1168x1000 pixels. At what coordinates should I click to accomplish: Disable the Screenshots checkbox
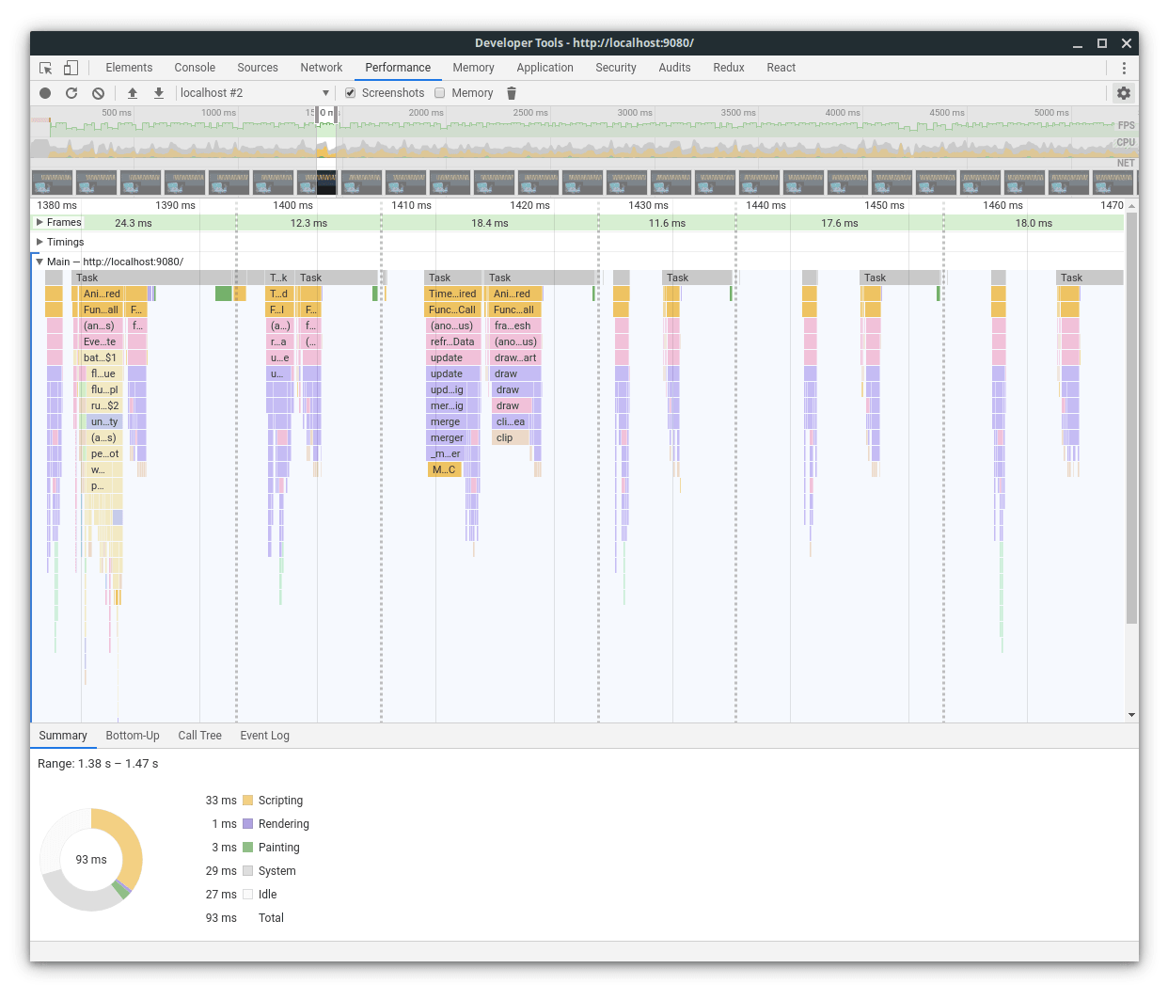(x=351, y=93)
